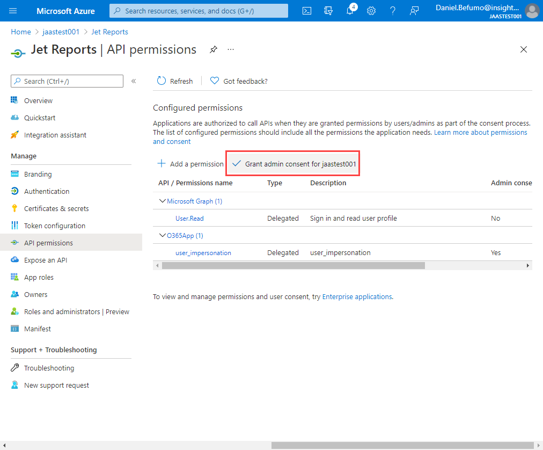Open the hamburger portal menu
Screen dimensions: 543x450
[13, 11]
